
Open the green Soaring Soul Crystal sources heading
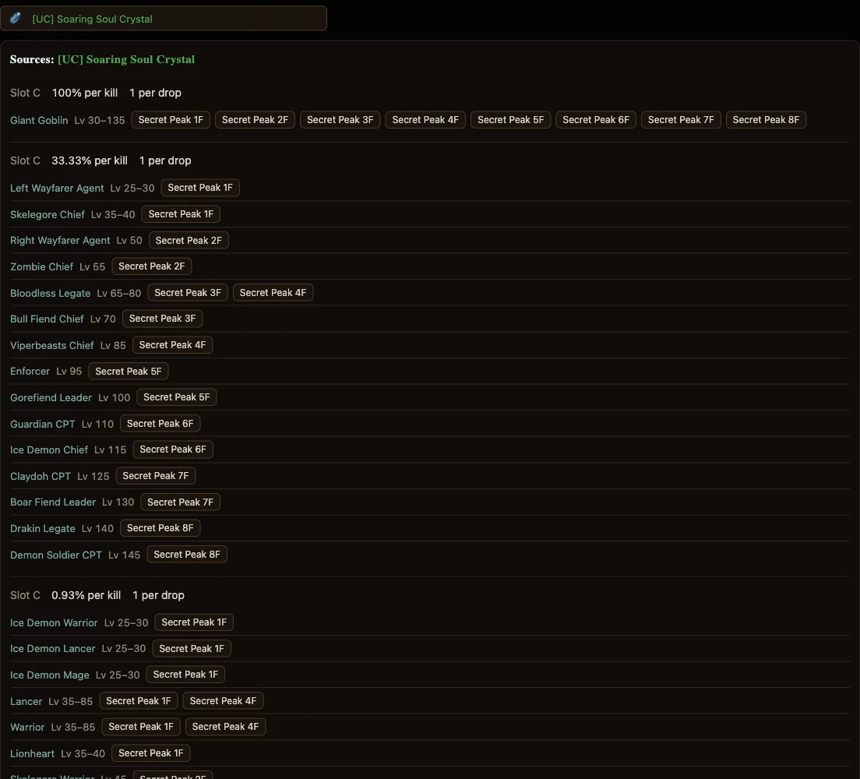pyautogui.click(x=126, y=59)
